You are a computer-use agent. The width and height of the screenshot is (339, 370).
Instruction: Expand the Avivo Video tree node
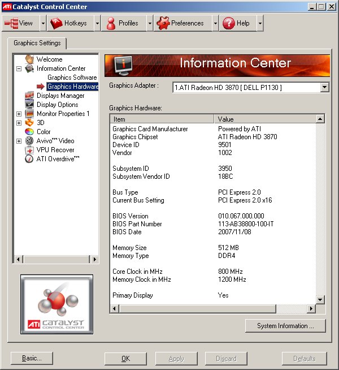tap(19, 141)
